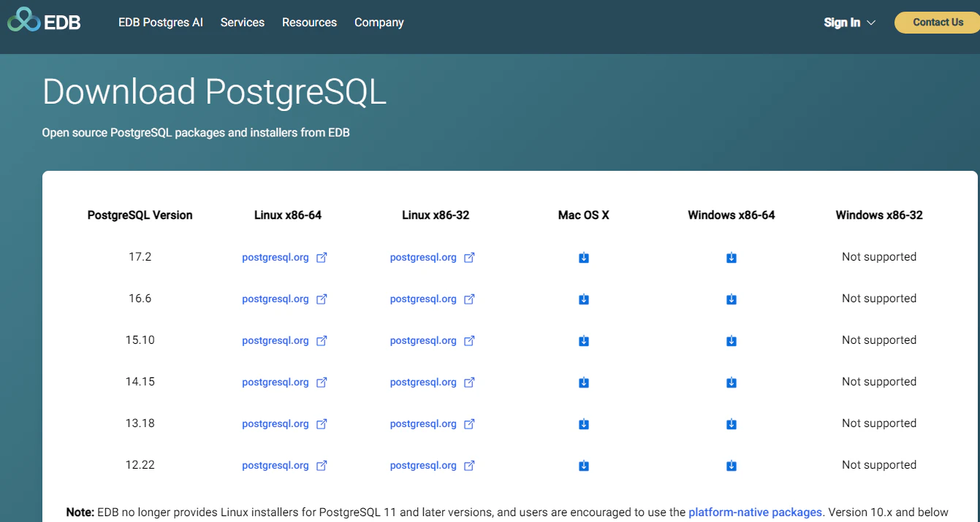The height and width of the screenshot is (522, 980).
Task: Download PostgreSQL 15.10 for Windows x86-64
Action: 732,341
